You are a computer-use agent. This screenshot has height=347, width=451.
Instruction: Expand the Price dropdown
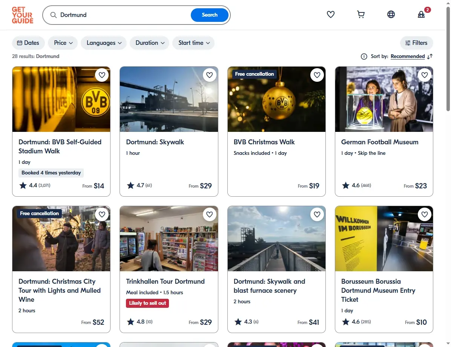tap(63, 43)
